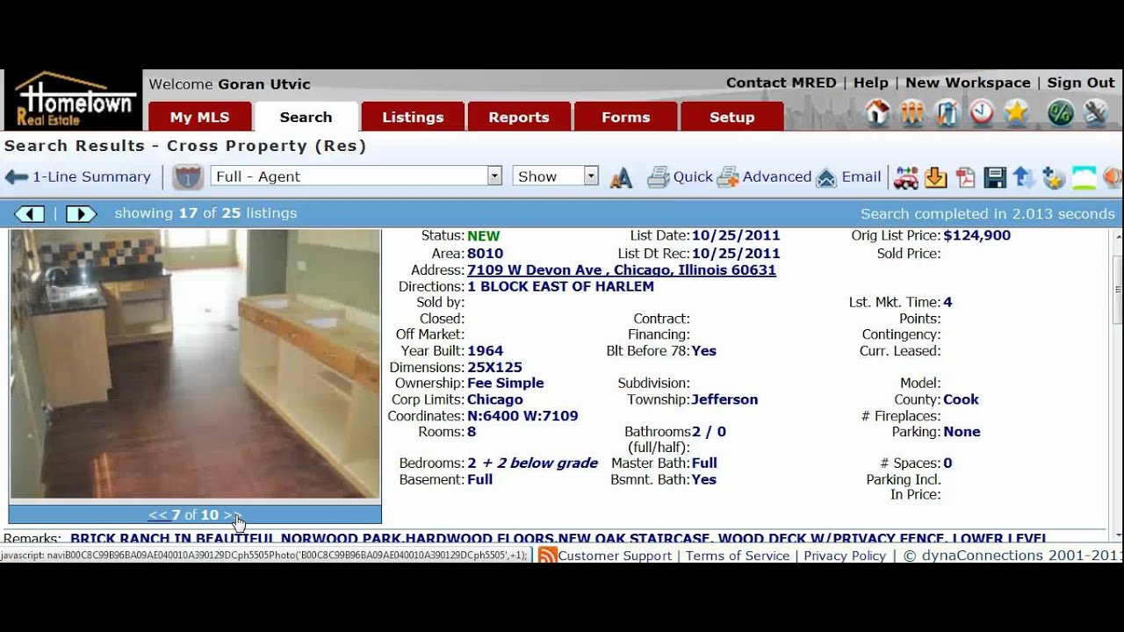Open a New Workspace link
Image resolution: width=1124 pixels, height=632 pixels.
click(x=968, y=83)
